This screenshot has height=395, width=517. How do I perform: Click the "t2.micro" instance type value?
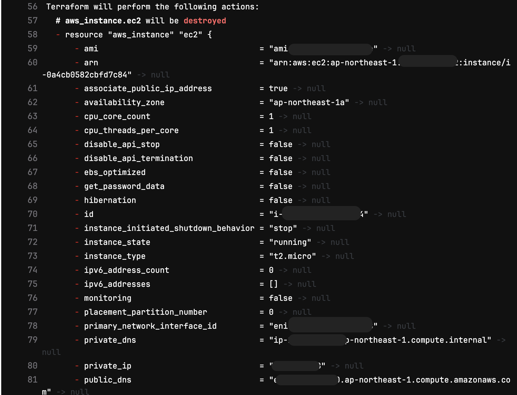pyautogui.click(x=293, y=256)
